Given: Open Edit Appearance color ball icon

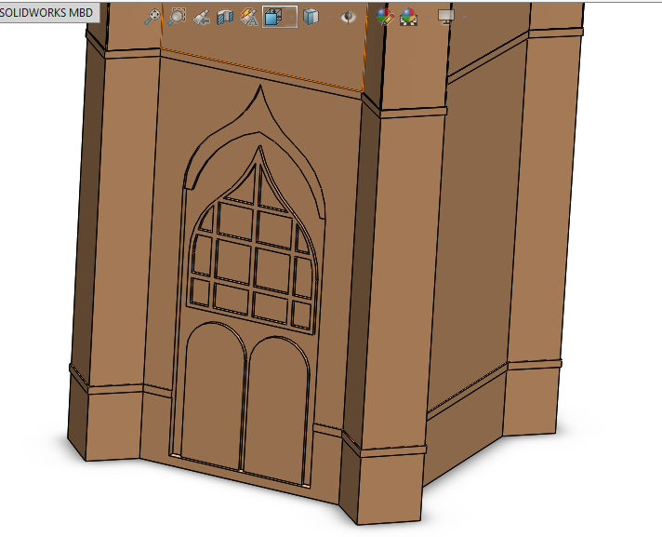Looking at the screenshot, I should pos(386,17).
